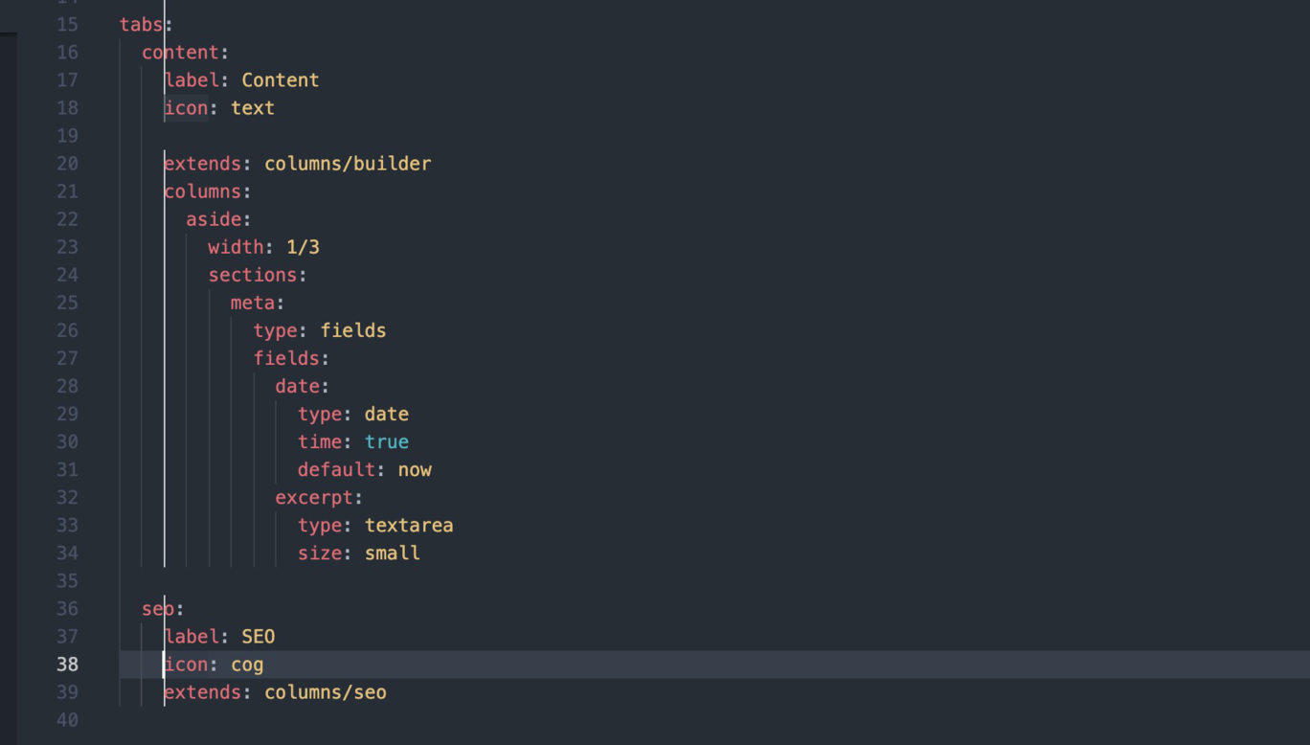
Task: Click the 'time' key
Action: tap(320, 441)
